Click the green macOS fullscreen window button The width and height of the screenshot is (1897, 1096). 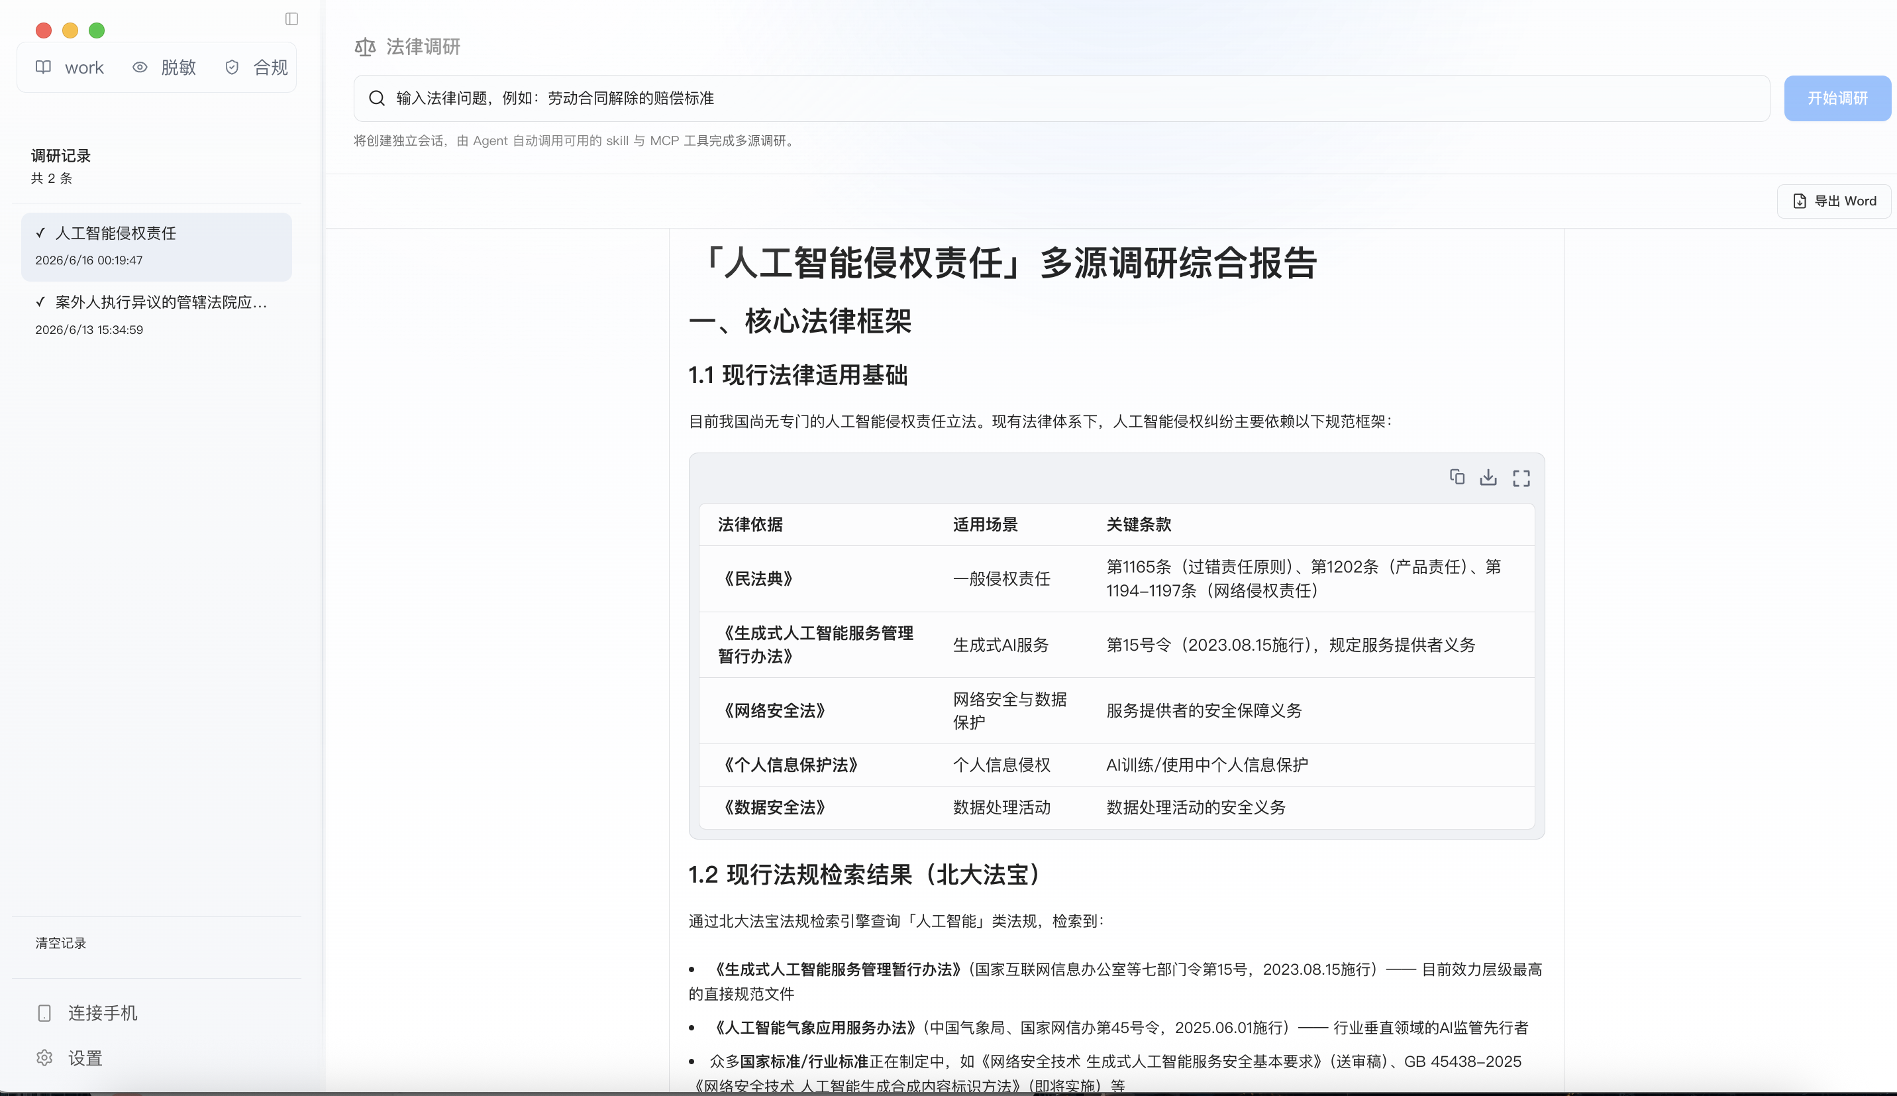pyautogui.click(x=96, y=30)
